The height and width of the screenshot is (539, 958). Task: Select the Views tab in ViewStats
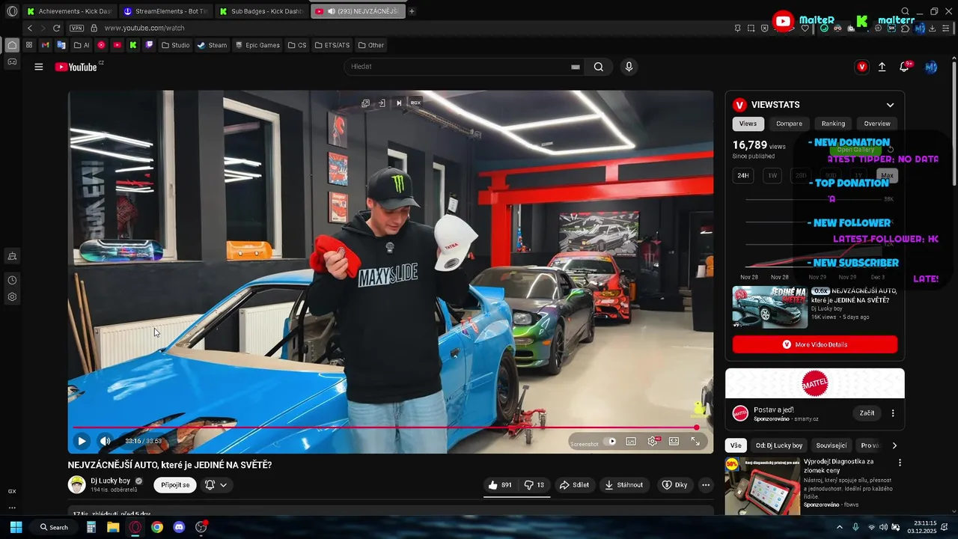(748, 124)
